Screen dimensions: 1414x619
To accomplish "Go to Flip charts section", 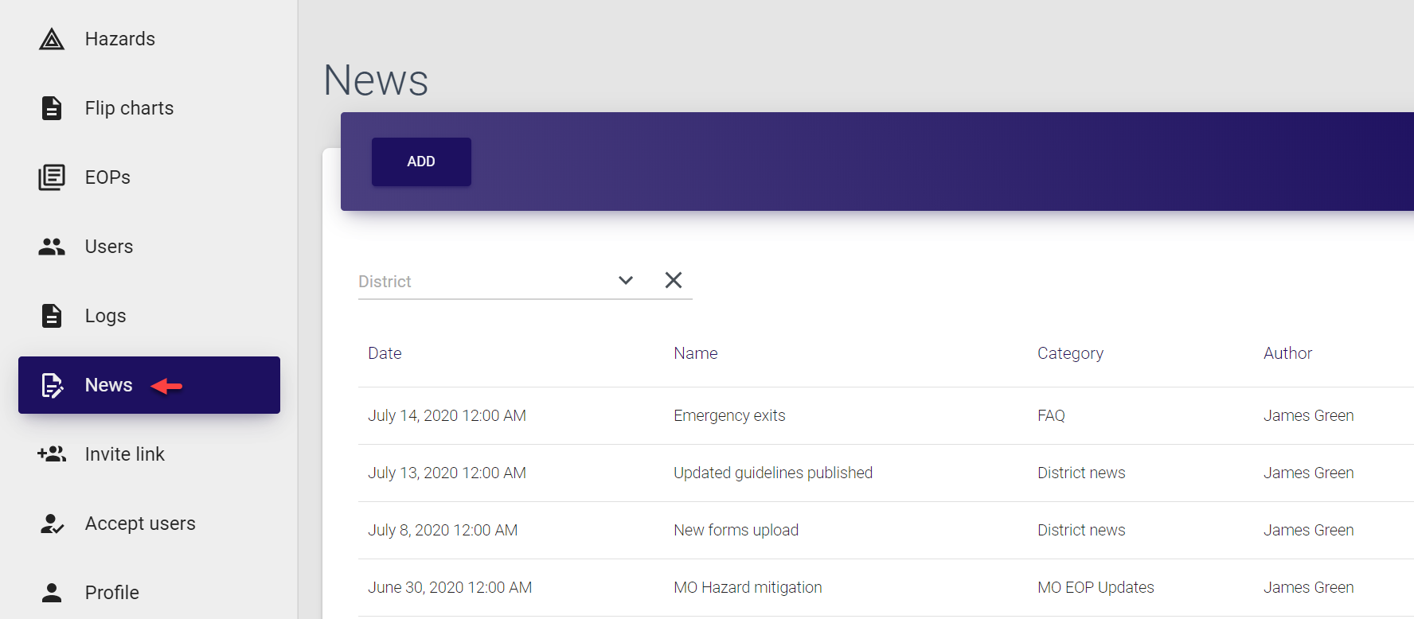I will point(129,108).
